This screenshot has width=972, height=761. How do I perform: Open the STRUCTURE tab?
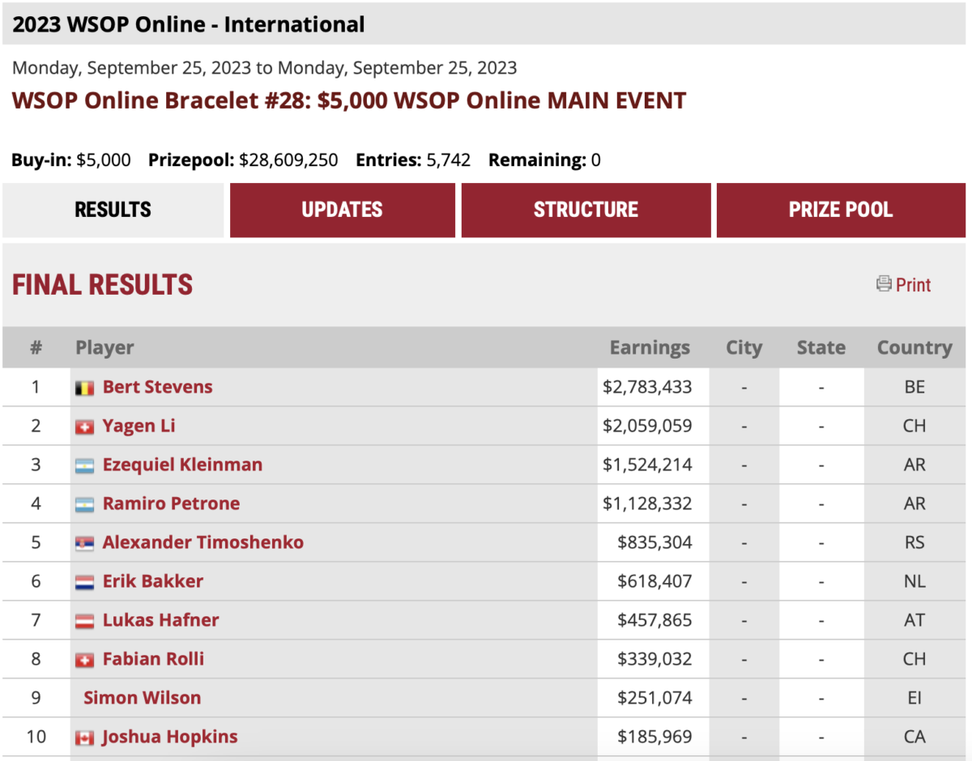pyautogui.click(x=586, y=210)
